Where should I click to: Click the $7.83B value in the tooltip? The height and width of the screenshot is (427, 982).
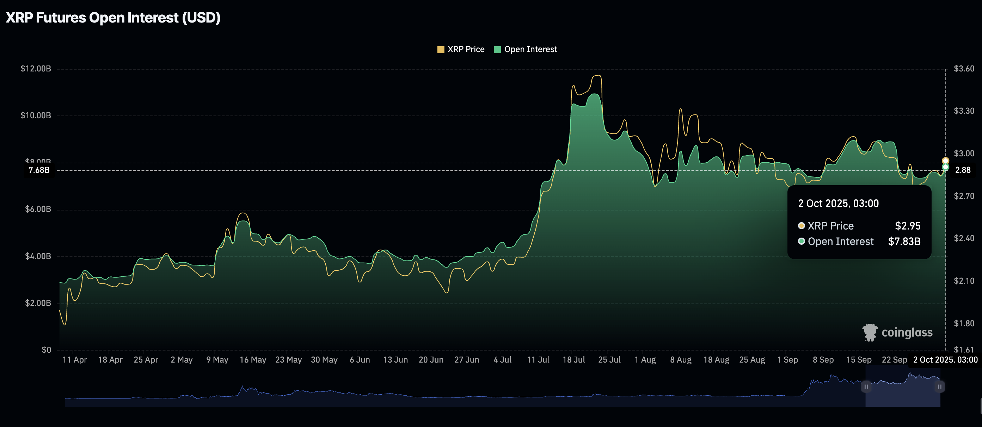tap(904, 241)
